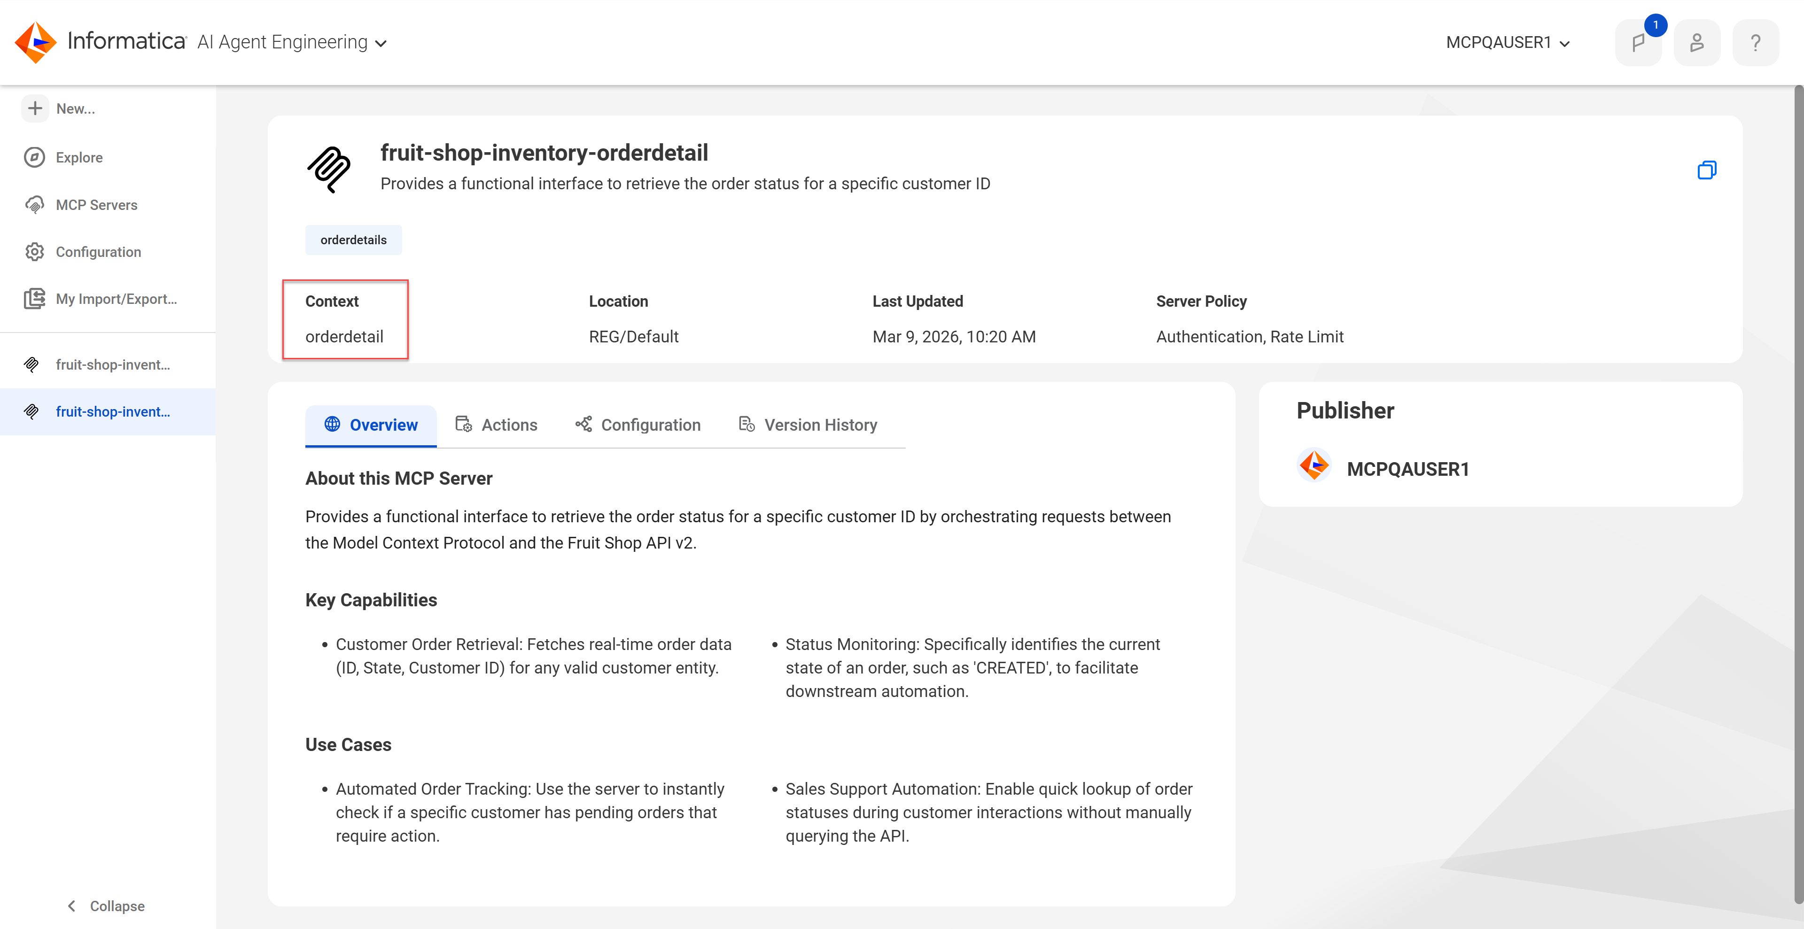Click the Automated Order Tracking bullet text
Screen dimensions: 1804x929
pos(530,812)
